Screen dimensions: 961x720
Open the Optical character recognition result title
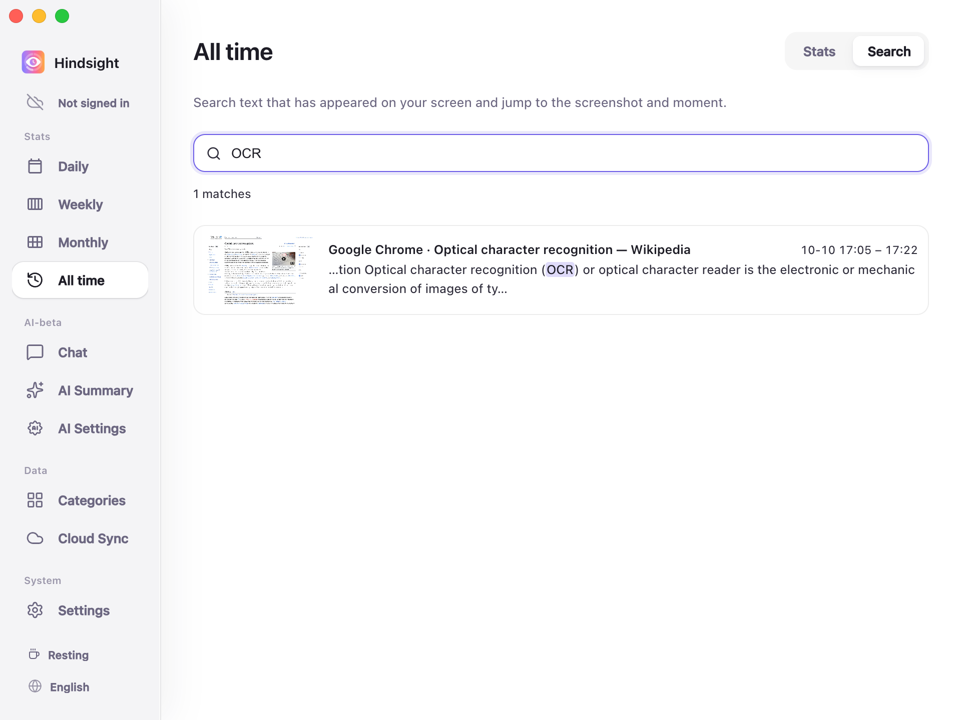pos(509,249)
